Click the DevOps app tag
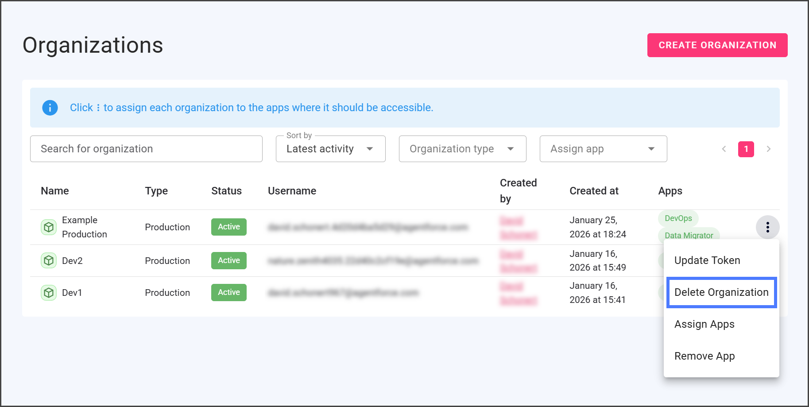The height and width of the screenshot is (407, 809). click(x=678, y=218)
